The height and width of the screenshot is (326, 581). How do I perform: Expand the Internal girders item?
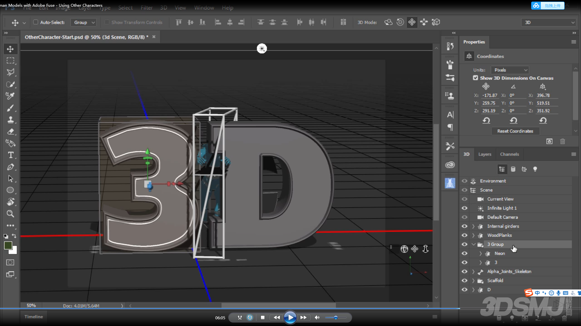[473, 226]
